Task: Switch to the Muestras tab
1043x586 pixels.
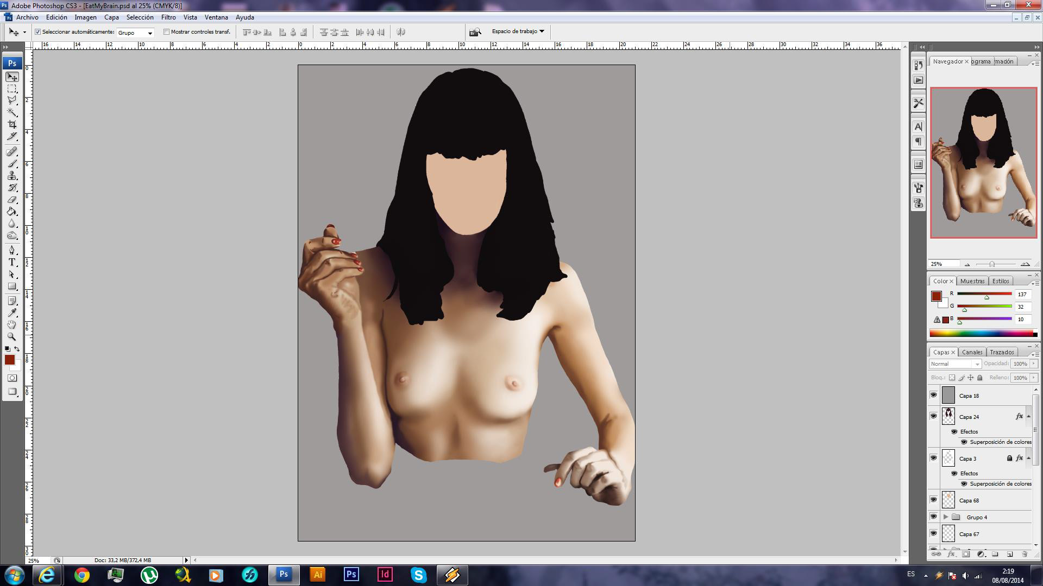Action: [x=972, y=281]
